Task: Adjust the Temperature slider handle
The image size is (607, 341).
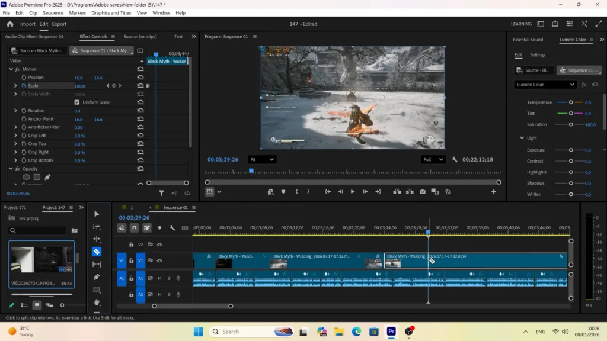Action: pyautogui.click(x=571, y=102)
